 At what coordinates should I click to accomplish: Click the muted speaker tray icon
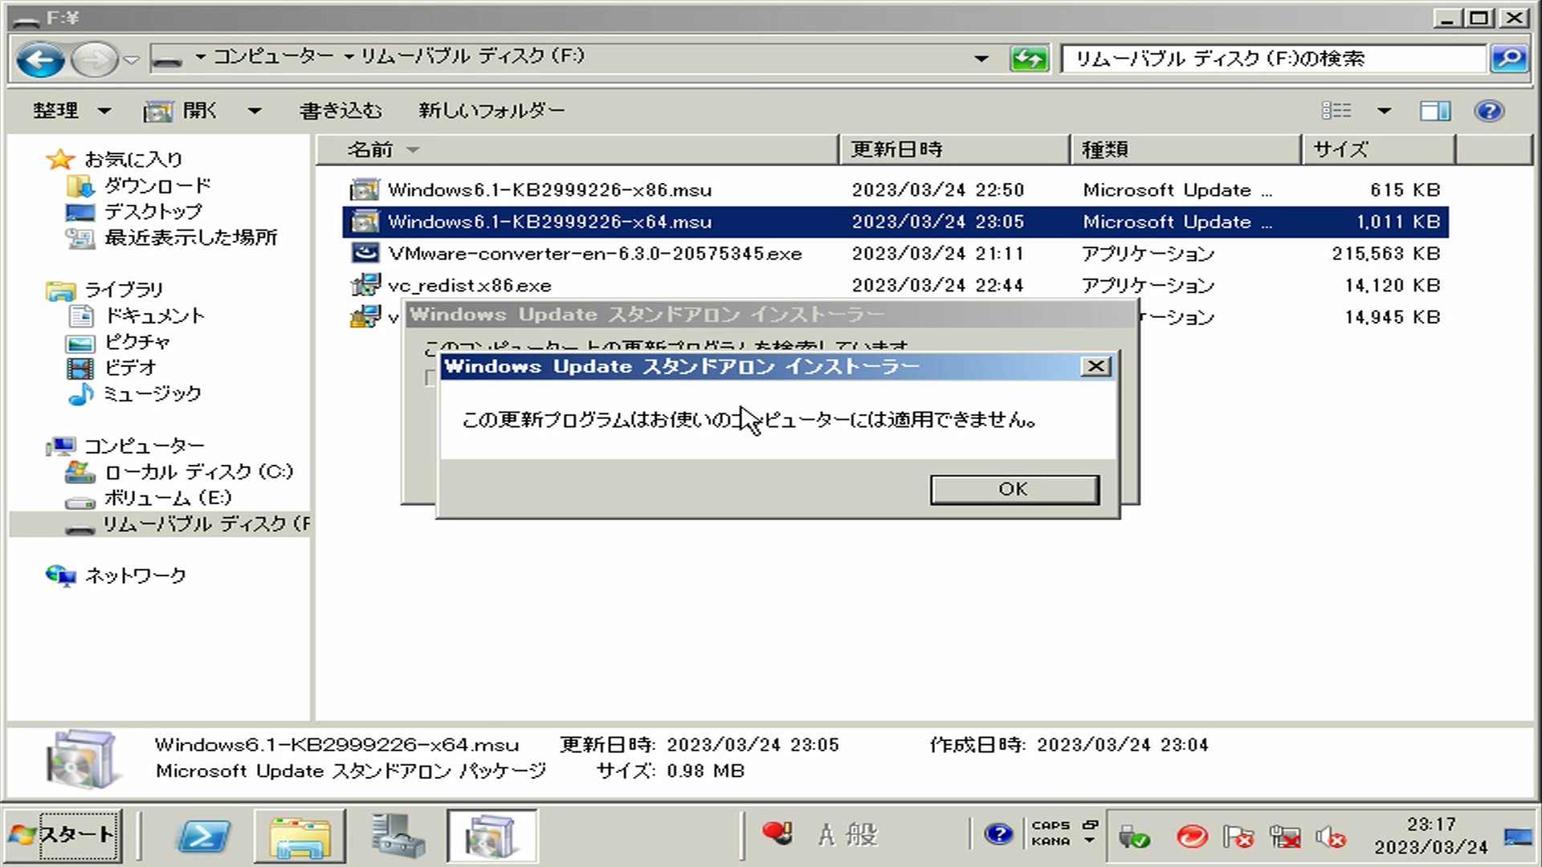[x=1330, y=837]
